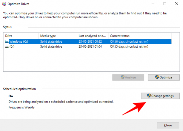Click the Current status column header
Screen dimensions: 183x131
pyautogui.click(x=140, y=36)
